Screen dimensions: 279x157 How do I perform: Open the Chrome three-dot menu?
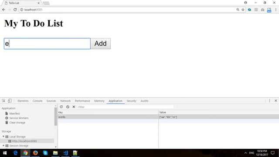click(x=276, y=10)
